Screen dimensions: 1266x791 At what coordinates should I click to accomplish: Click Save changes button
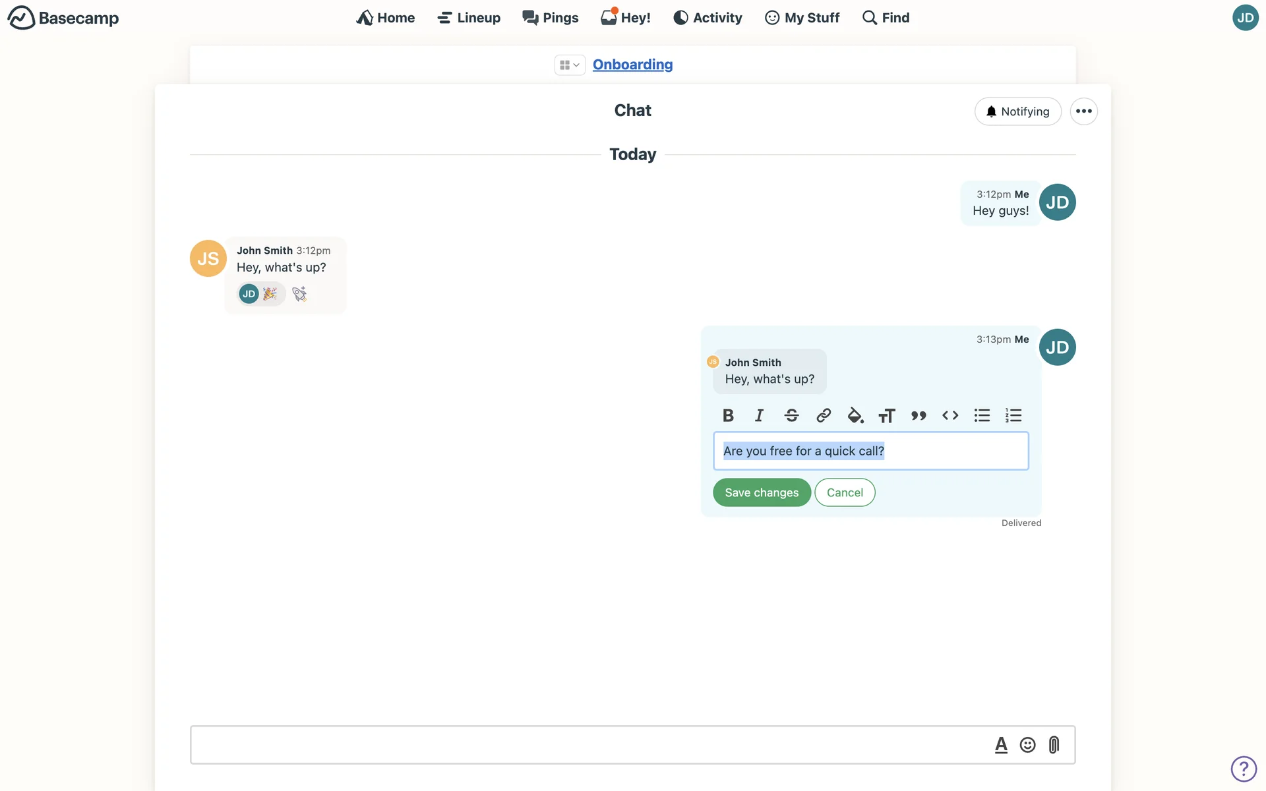click(x=762, y=492)
